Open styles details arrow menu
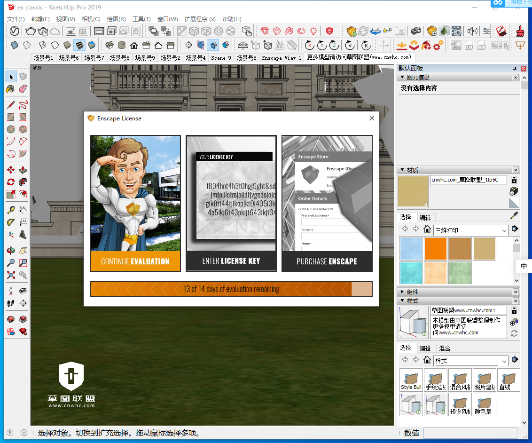The width and height of the screenshot is (532, 443). pyautogui.click(x=515, y=359)
